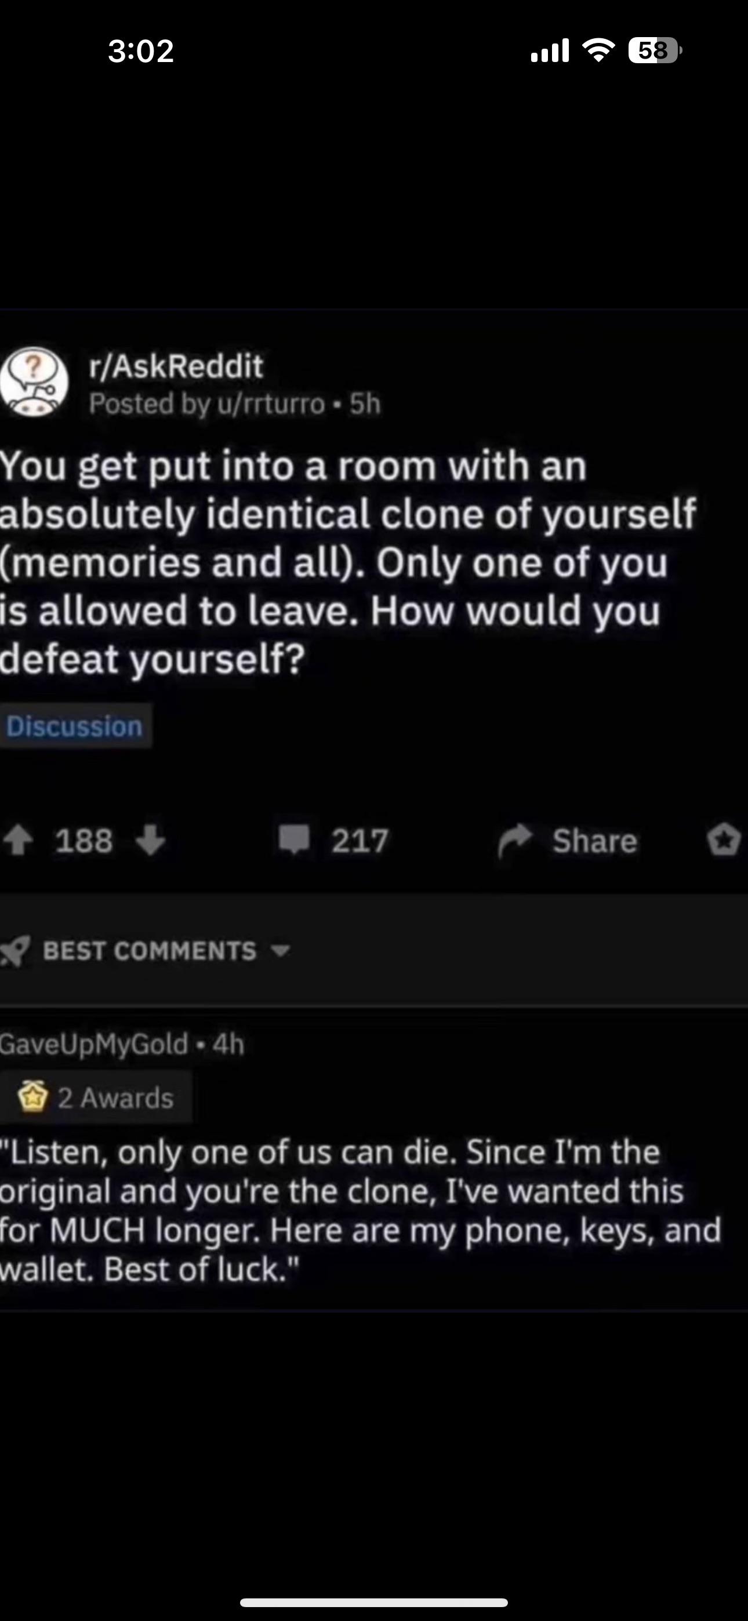Expand the Best Comments sort dropdown arrow
Viewport: 748px width, 1621px height.
[280, 950]
